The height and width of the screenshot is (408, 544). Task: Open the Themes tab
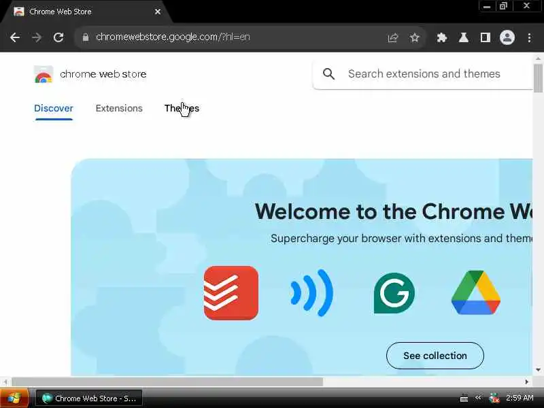(182, 108)
